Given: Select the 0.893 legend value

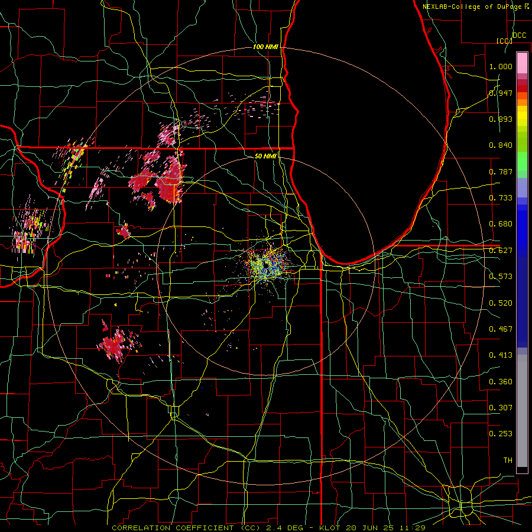Looking at the screenshot, I should pyautogui.click(x=501, y=119).
